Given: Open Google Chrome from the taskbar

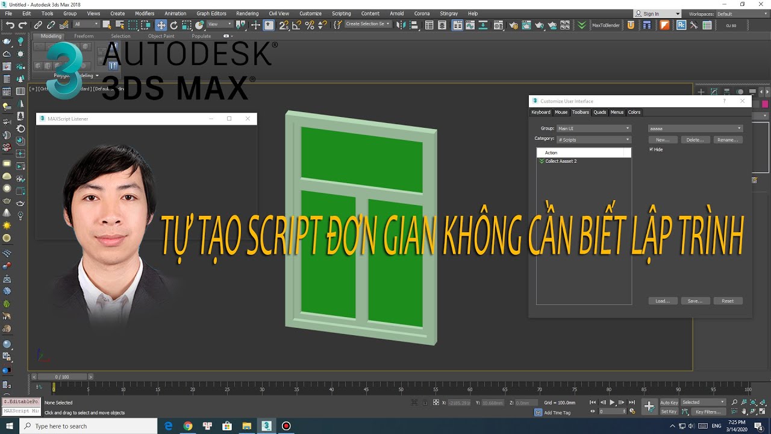Looking at the screenshot, I should pos(188,426).
